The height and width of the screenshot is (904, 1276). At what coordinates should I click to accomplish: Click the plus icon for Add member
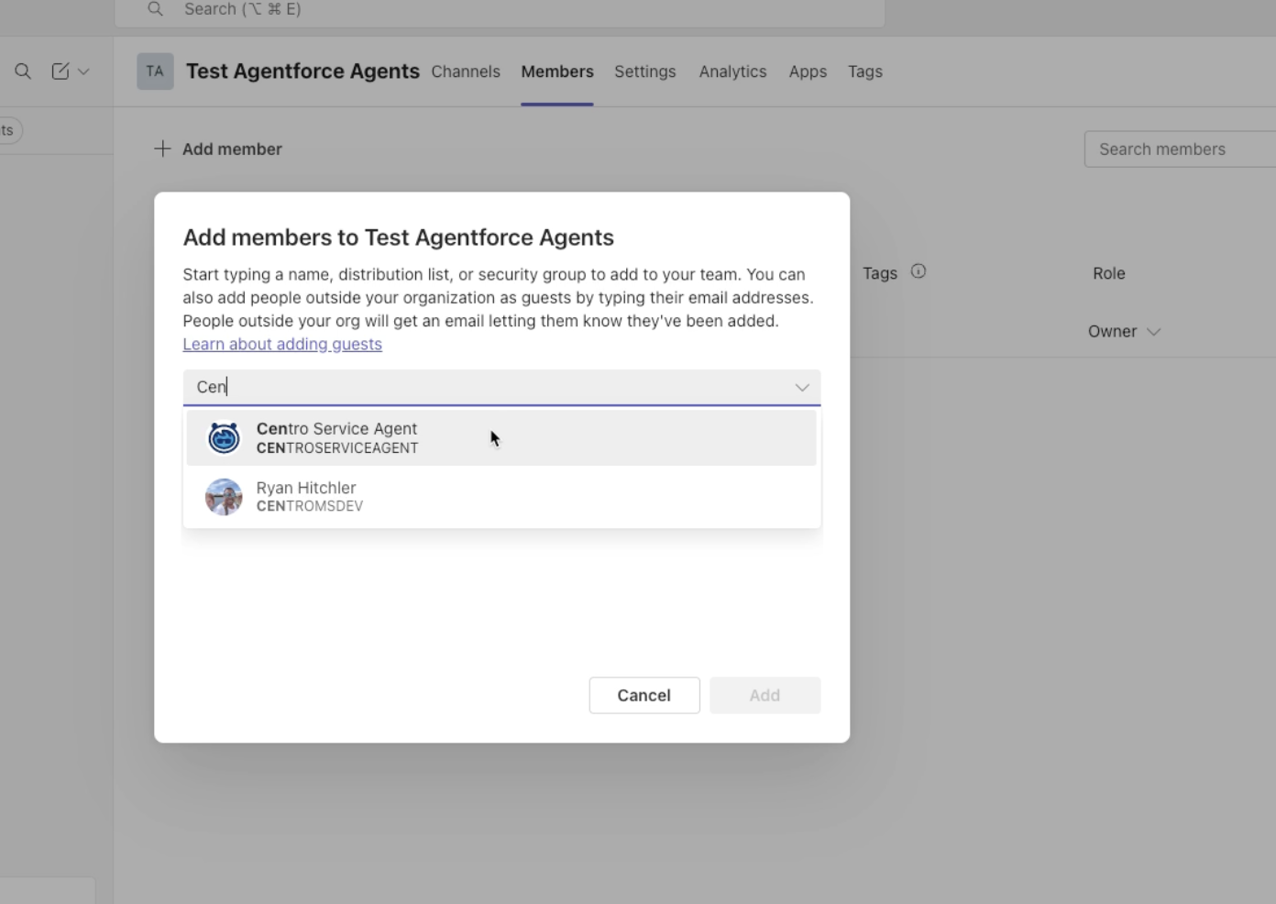[162, 149]
